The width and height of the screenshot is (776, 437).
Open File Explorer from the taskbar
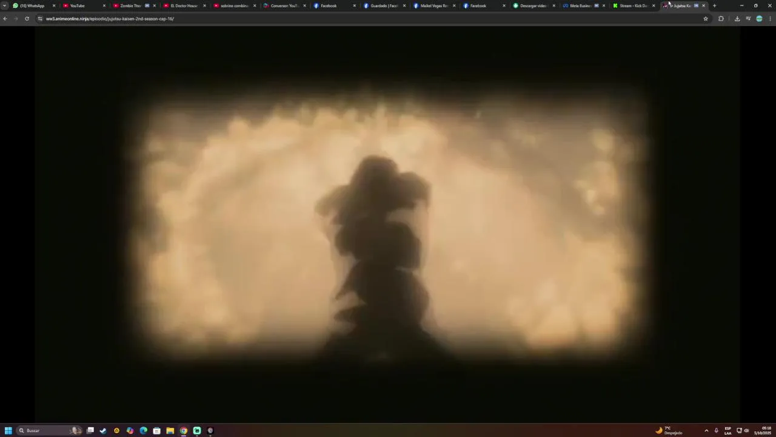[x=170, y=430]
